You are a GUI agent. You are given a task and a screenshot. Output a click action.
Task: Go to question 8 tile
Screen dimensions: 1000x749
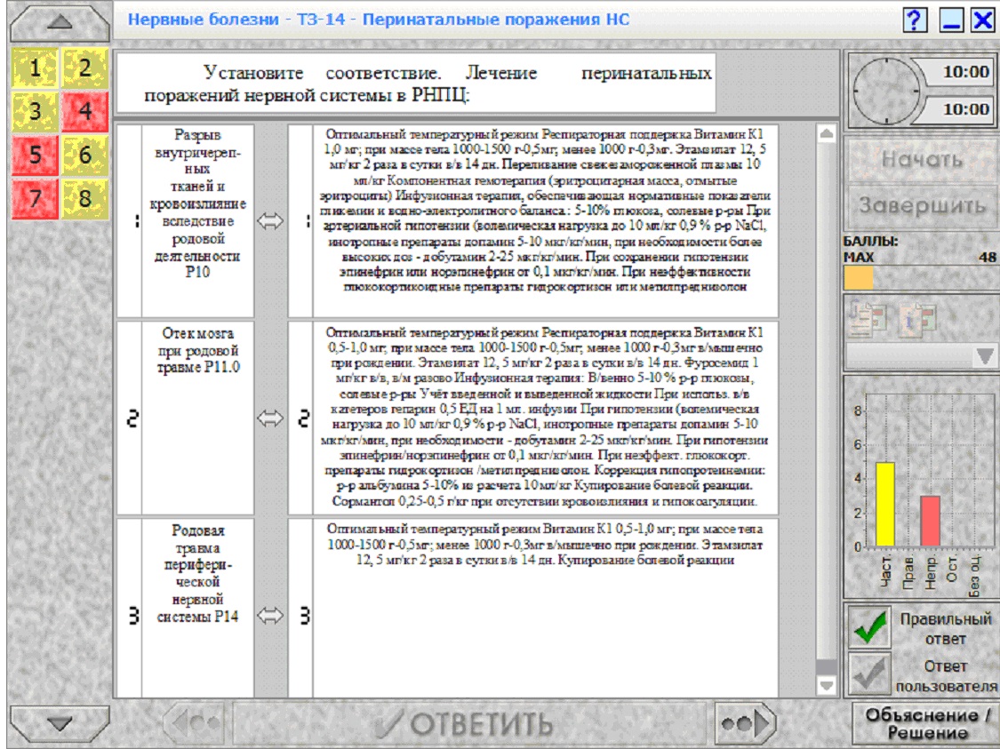click(84, 199)
